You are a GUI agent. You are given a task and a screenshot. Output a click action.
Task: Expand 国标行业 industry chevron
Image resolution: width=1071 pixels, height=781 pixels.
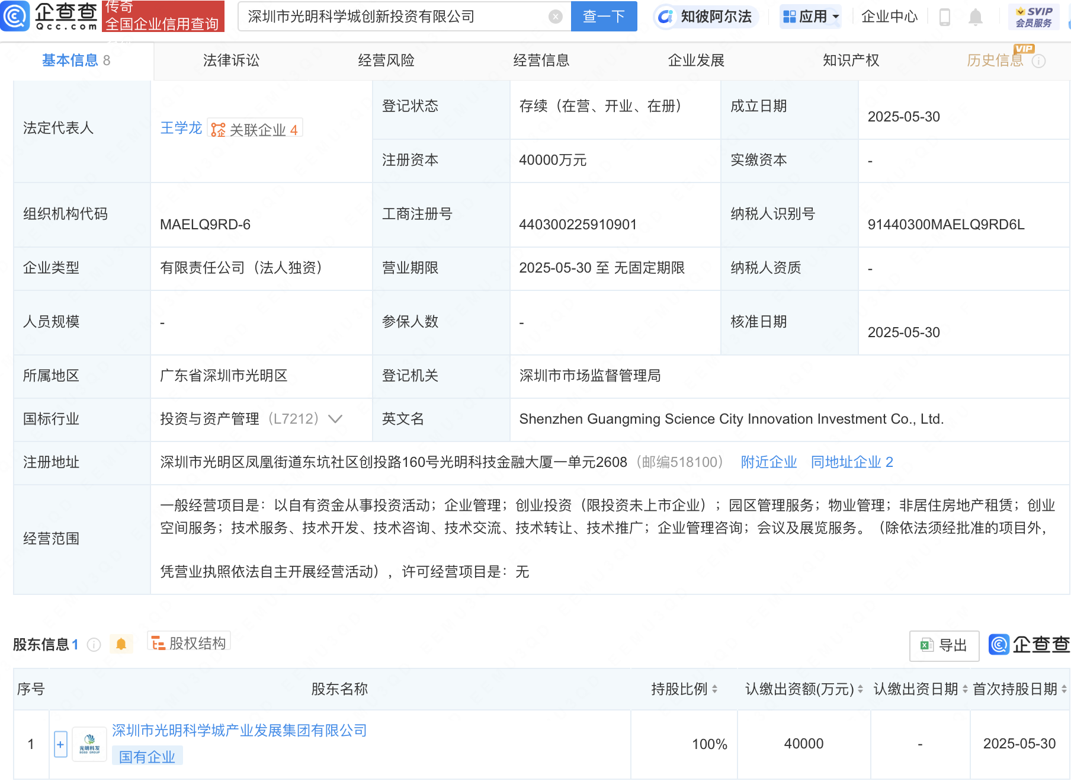[x=335, y=419]
